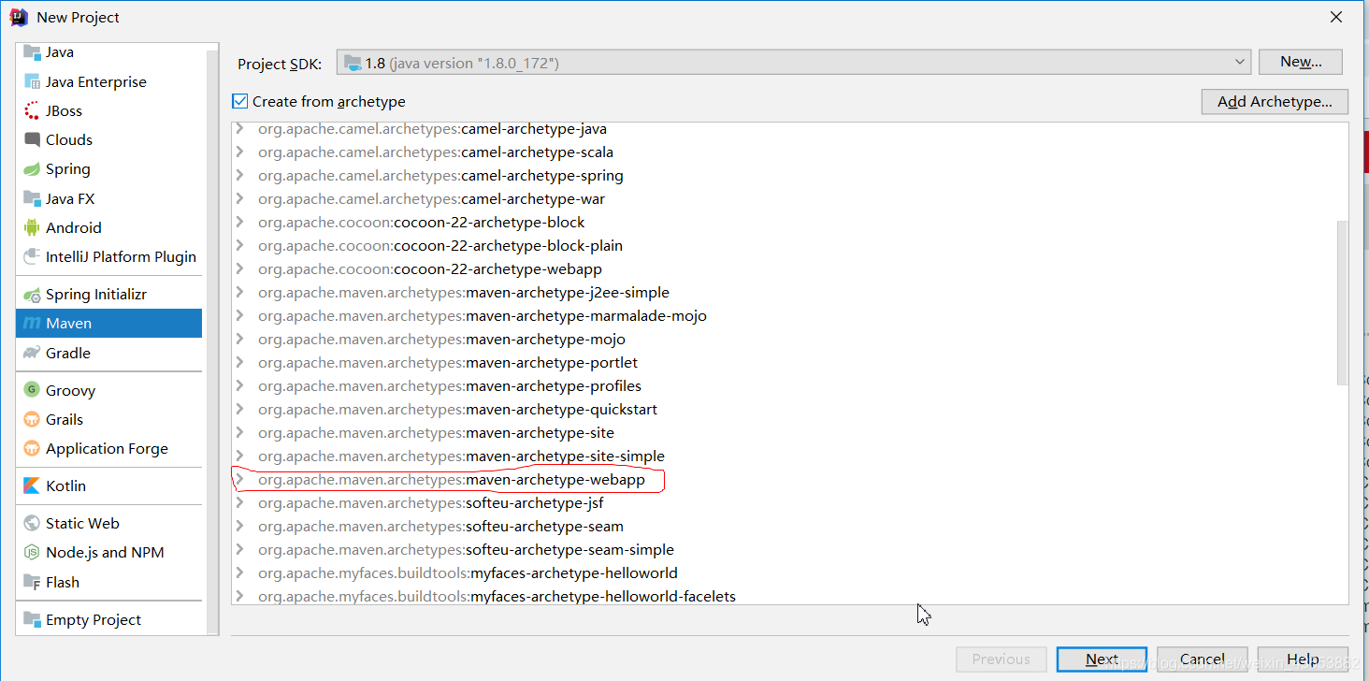
Task: Click the IntelliJ logo in title bar
Action: point(19,17)
